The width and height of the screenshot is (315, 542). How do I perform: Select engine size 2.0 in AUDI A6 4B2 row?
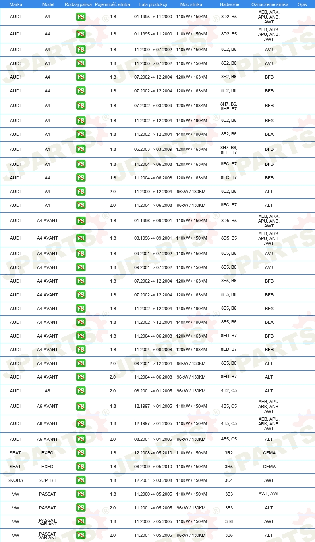click(112, 391)
